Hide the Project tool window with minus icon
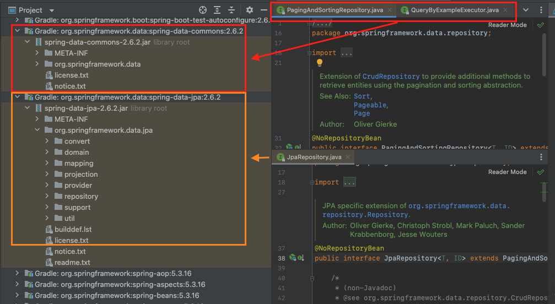Viewport: 555px width, 304px height. pyautogui.click(x=263, y=10)
